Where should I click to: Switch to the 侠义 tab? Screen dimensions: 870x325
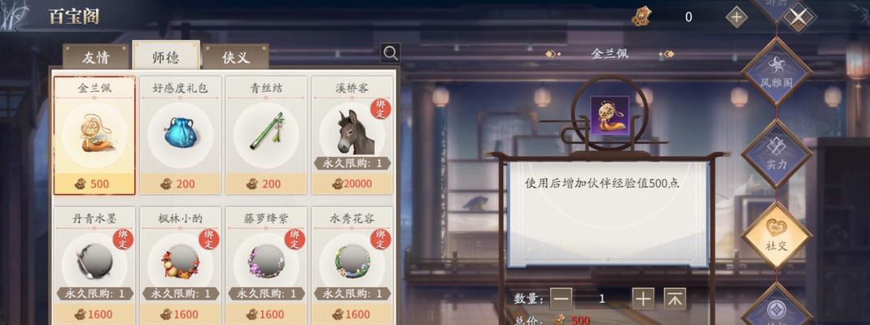pyautogui.click(x=236, y=57)
